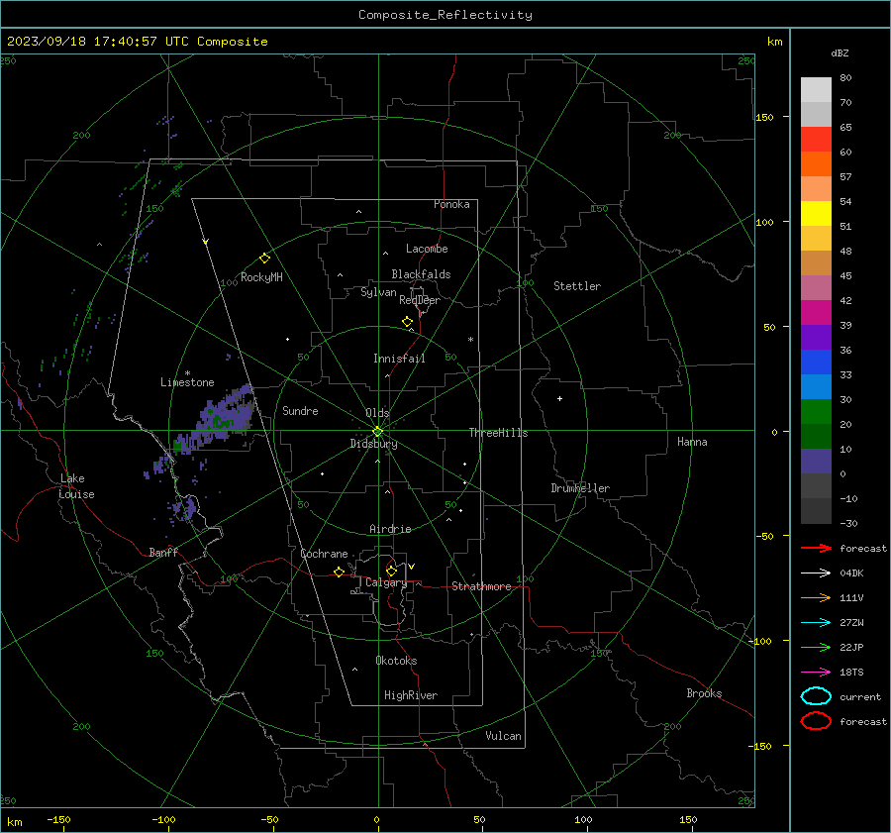Click the Stettler label
The height and width of the screenshot is (833, 891).
point(577,286)
